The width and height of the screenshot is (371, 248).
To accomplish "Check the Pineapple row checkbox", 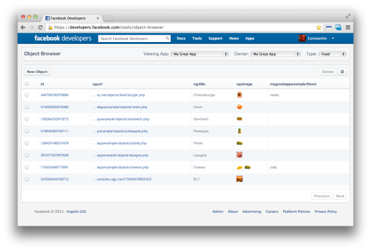I will click(x=27, y=131).
